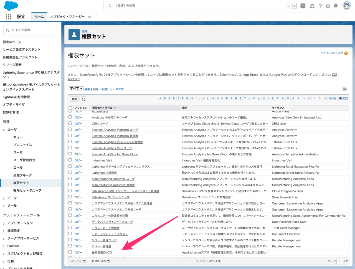This screenshot has height=269, width=355.
Task: Open 権限セットグループ in the sidebar
Action: (27, 191)
